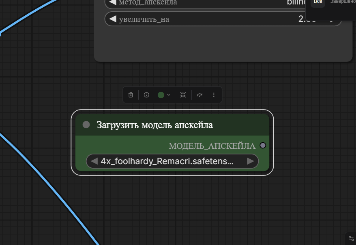Expand color dropdown chevron in node toolbar
The height and width of the screenshot is (245, 356).
[169, 95]
